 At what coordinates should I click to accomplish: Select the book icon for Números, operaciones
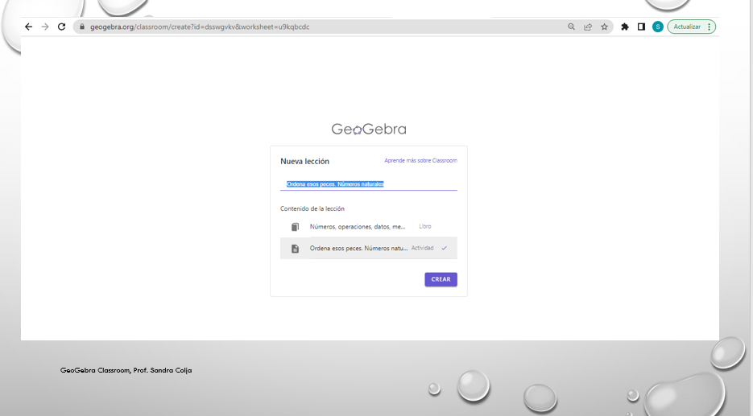295,226
